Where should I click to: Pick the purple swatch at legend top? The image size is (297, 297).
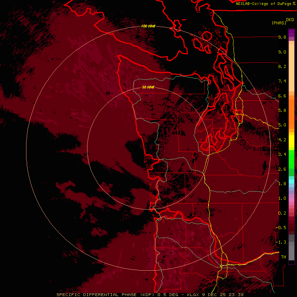pos(291,33)
